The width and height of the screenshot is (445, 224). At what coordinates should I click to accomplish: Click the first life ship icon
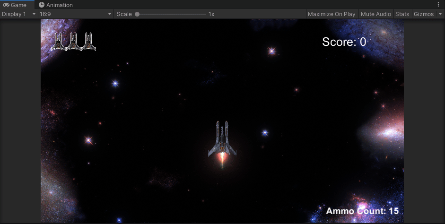58,42
